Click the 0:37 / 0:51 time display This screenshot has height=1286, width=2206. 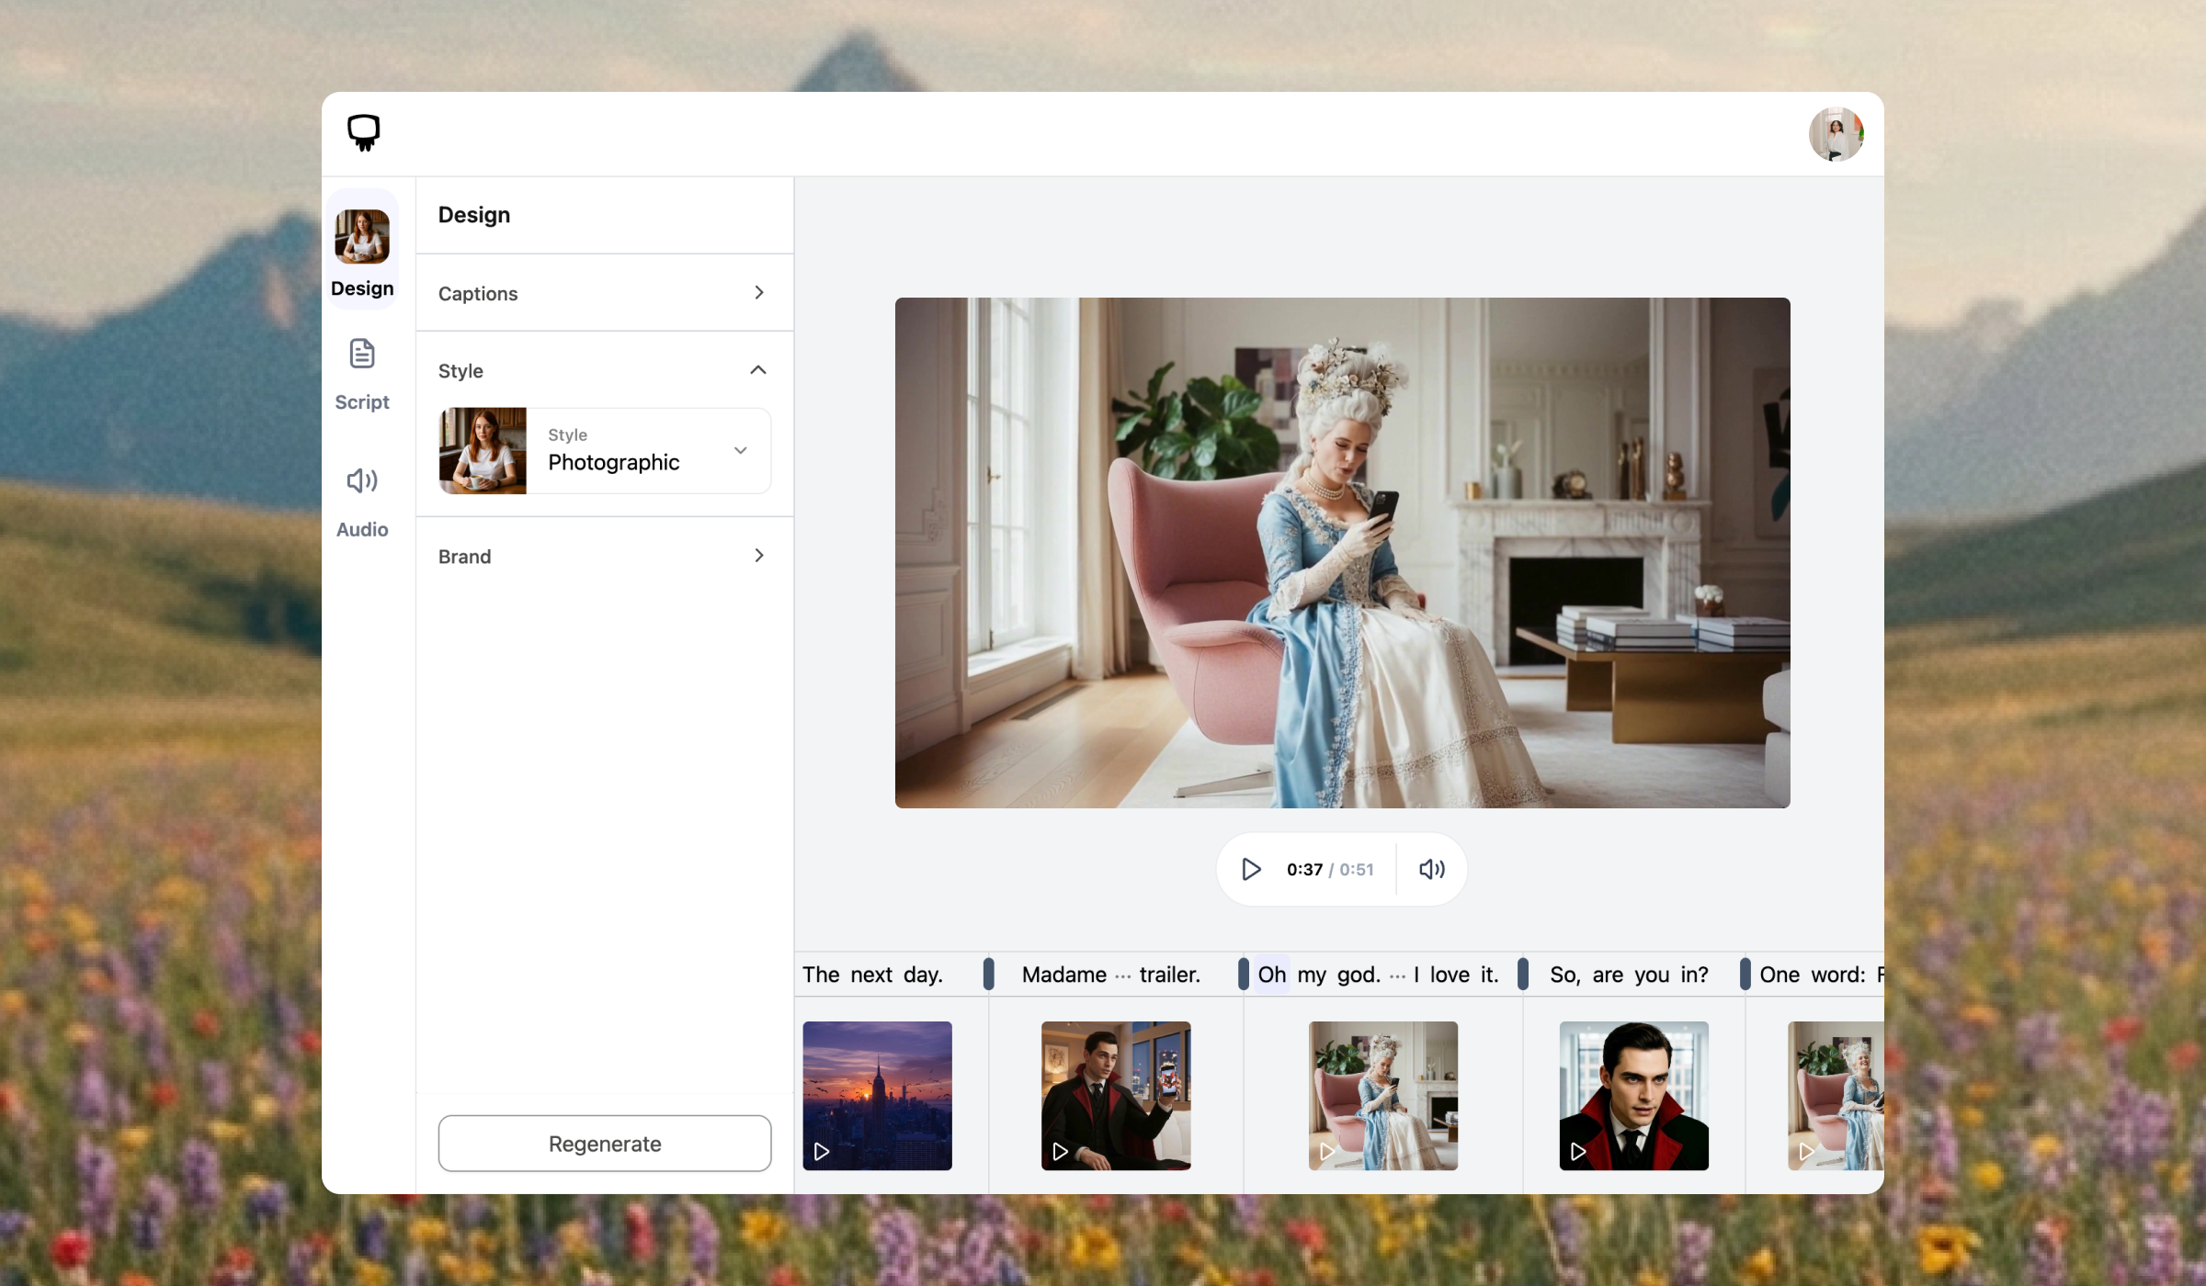[x=1329, y=869]
